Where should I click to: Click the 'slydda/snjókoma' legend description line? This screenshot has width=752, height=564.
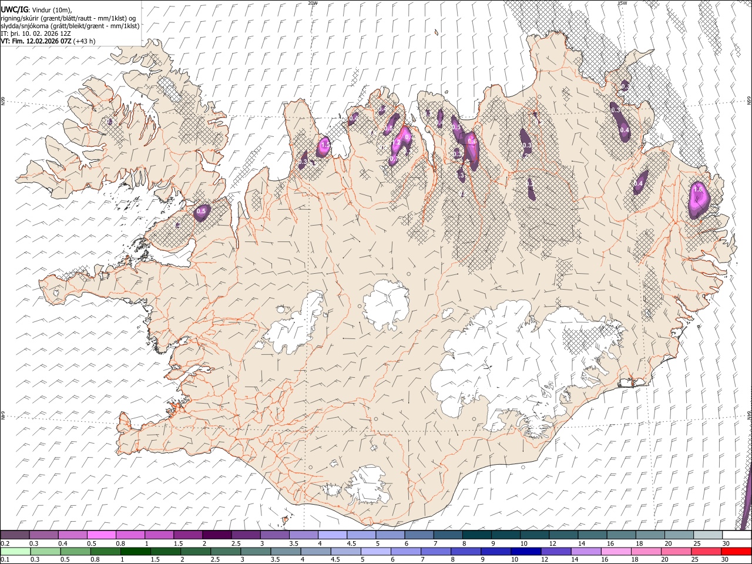[x=70, y=26]
